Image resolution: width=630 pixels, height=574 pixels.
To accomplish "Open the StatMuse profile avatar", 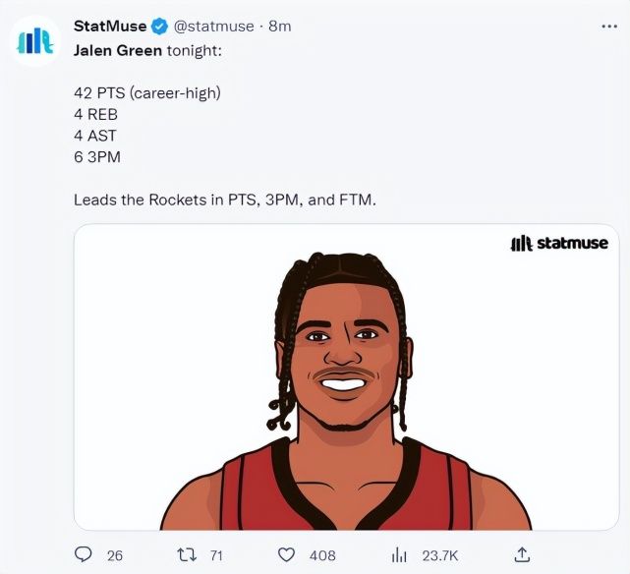I will tap(35, 40).
